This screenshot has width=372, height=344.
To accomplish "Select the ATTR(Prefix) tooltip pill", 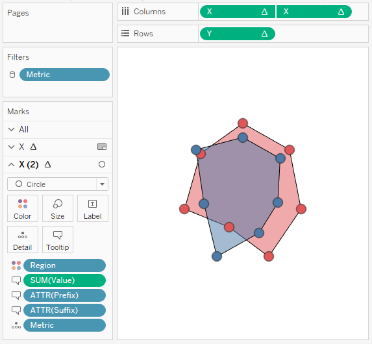I will (64, 295).
